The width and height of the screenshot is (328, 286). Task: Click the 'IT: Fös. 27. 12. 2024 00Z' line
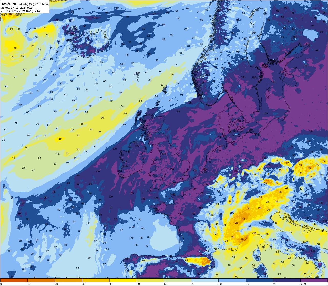pyautogui.click(x=16, y=7)
